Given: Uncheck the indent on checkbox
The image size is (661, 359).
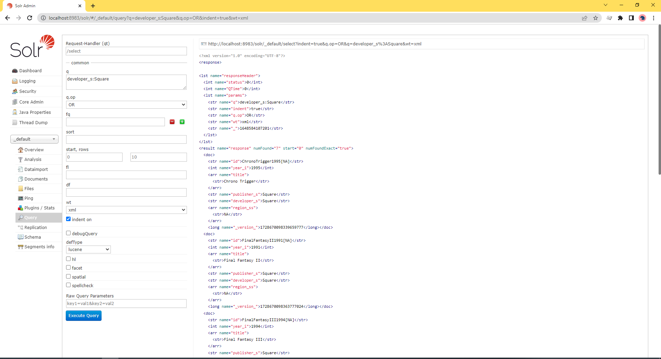Looking at the screenshot, I should tap(69, 219).
